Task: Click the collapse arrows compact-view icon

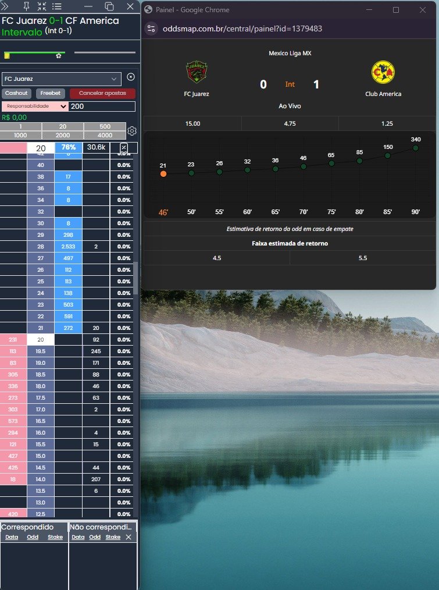Action: 42,6
